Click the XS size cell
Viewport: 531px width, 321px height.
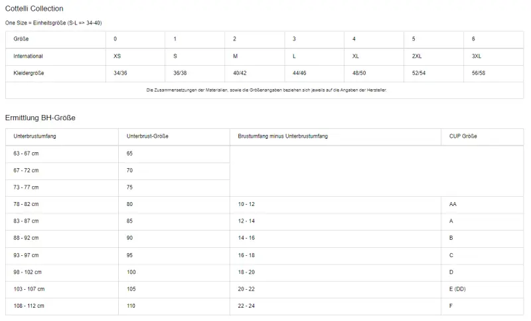(117, 56)
